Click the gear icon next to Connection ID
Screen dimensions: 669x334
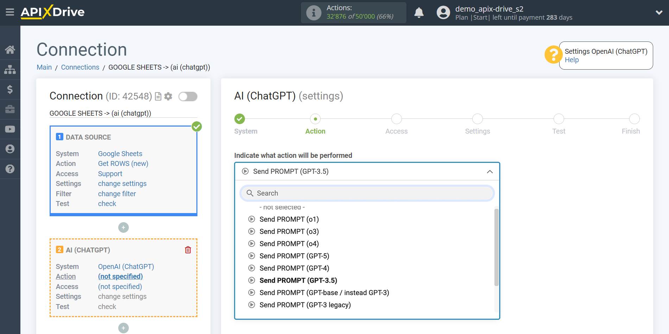coord(168,96)
